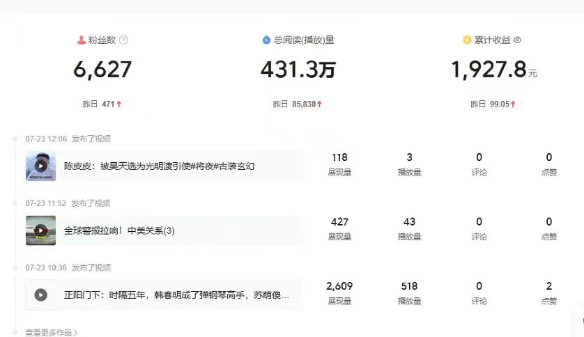Click timestamp 07-23 11:52 发布了视频
Image resolution: width=584 pixels, height=337 pixels.
[x=68, y=203]
